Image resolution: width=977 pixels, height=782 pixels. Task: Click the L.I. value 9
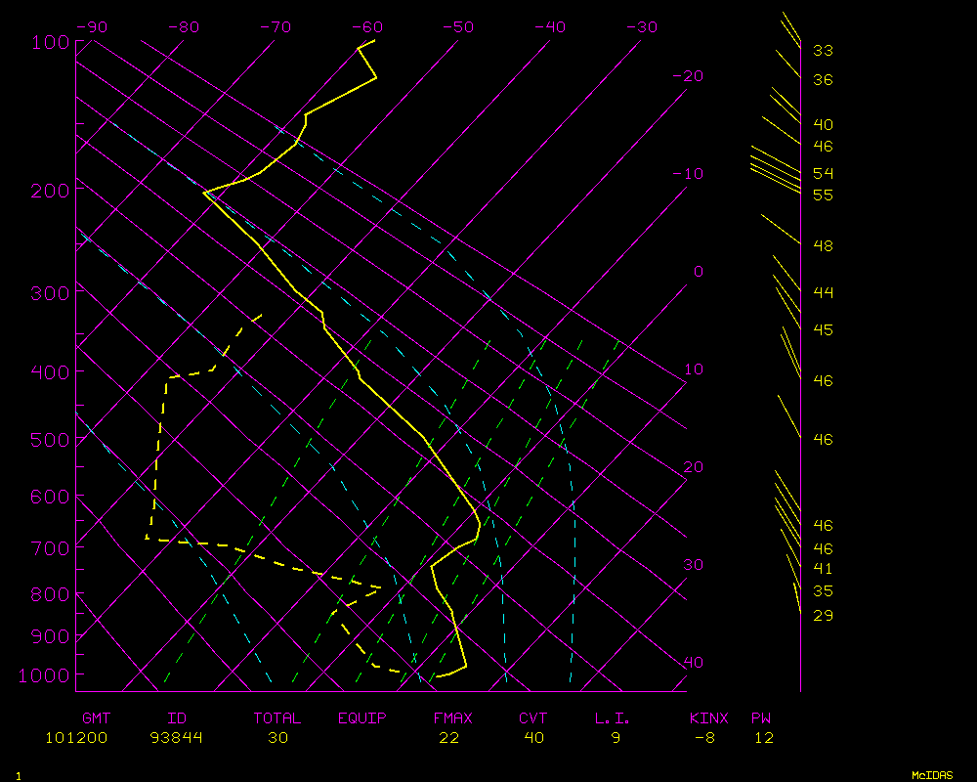[616, 738]
